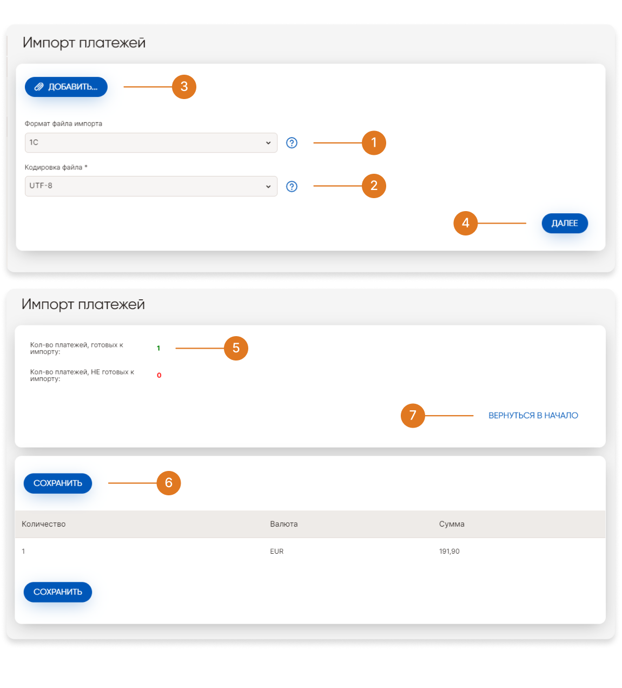
Task: Click the Сумма column header
Action: (x=452, y=524)
